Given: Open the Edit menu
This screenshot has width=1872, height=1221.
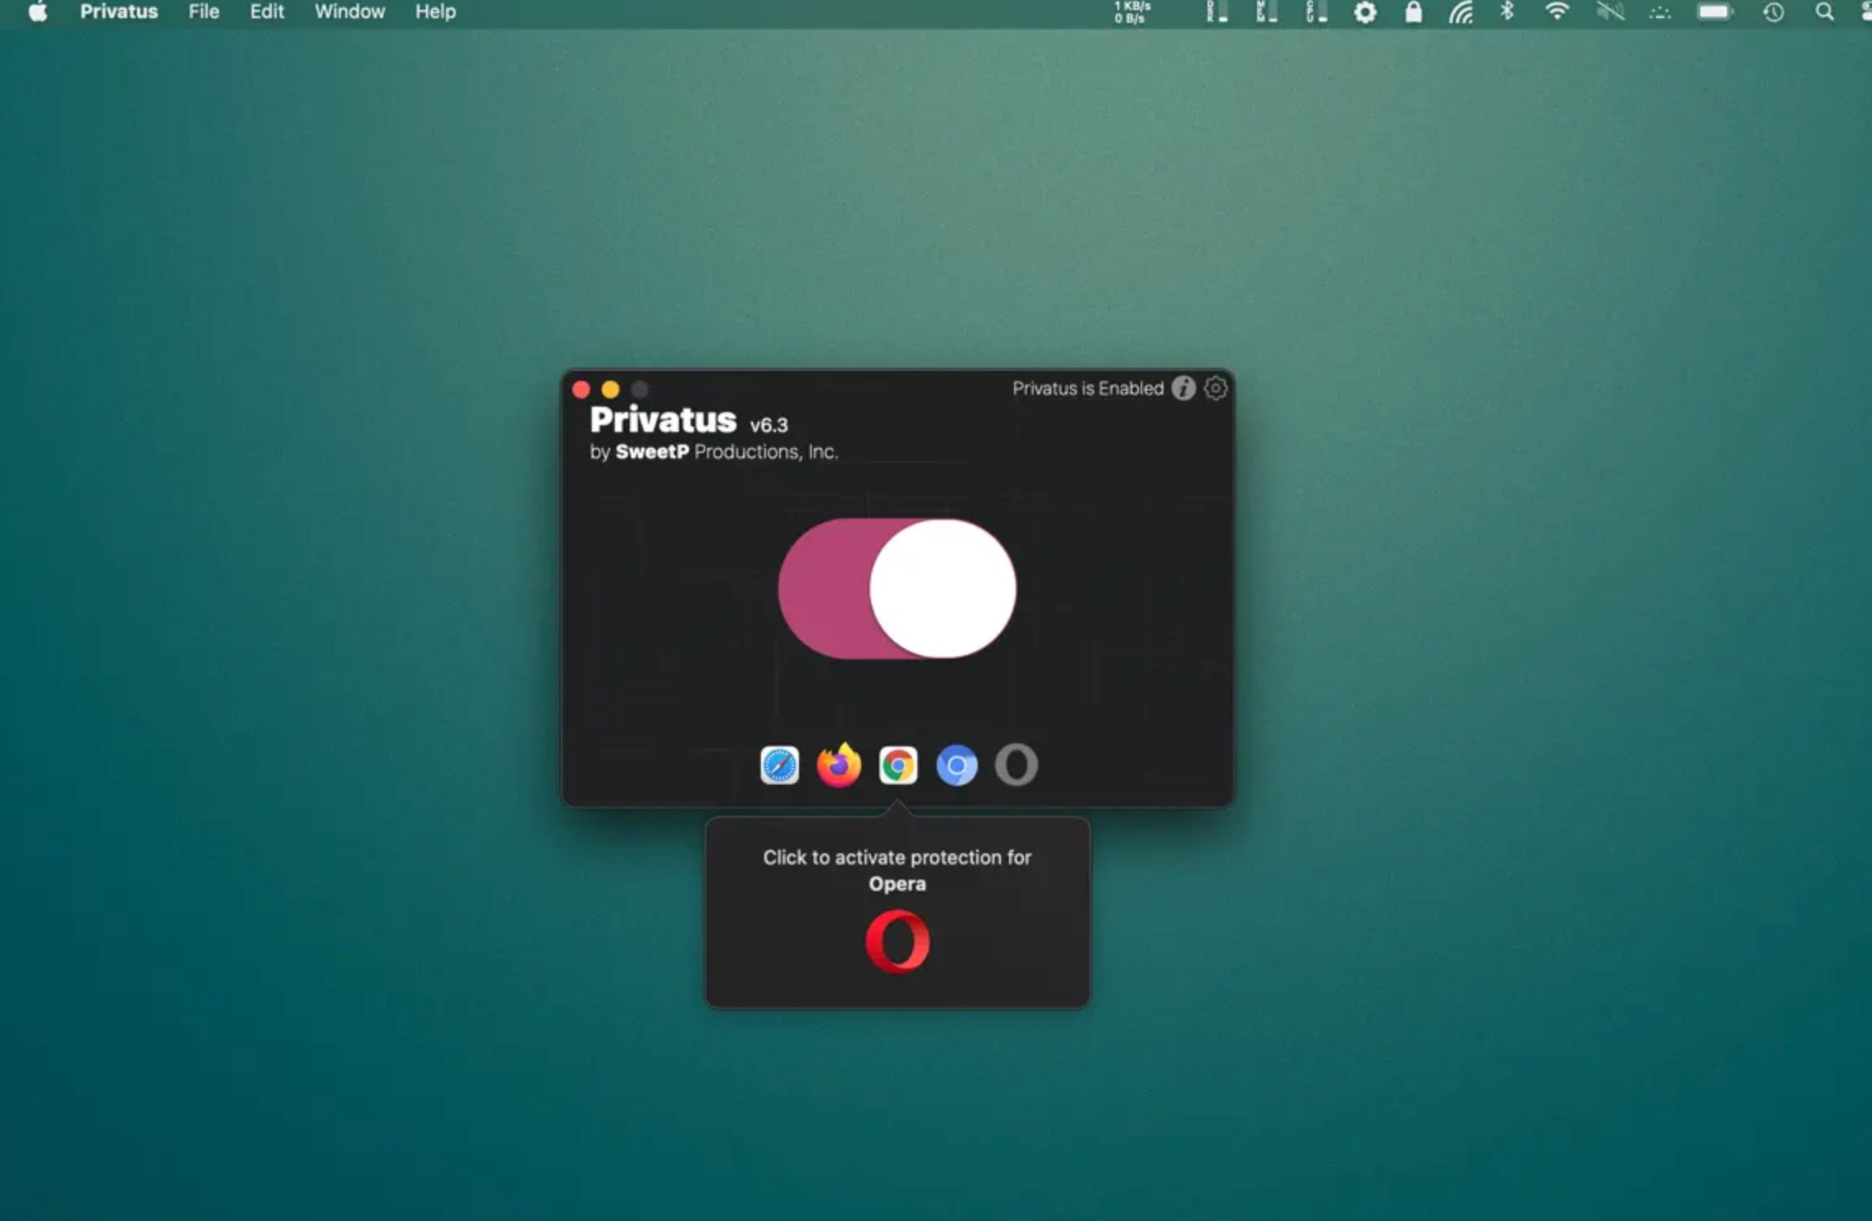Looking at the screenshot, I should [267, 11].
